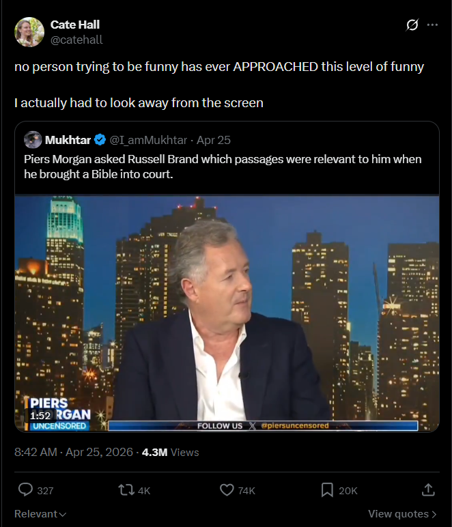Like the post with the heart icon

(x=227, y=489)
